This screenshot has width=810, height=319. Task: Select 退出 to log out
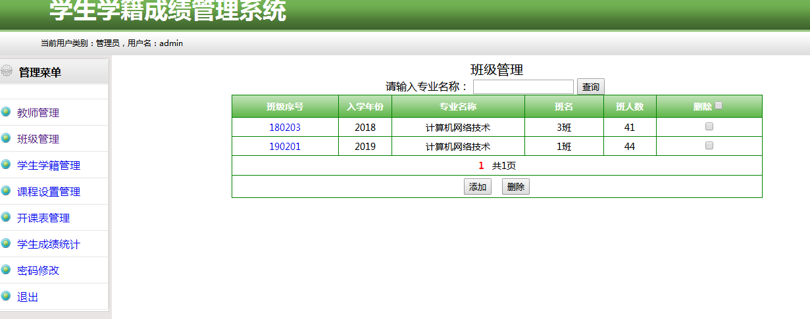pyautogui.click(x=28, y=297)
